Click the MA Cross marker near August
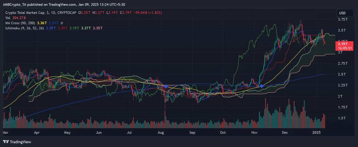Screen dimensions: 358x147 click(x=165, y=86)
